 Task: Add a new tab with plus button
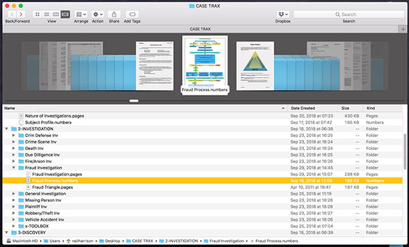tap(403, 29)
